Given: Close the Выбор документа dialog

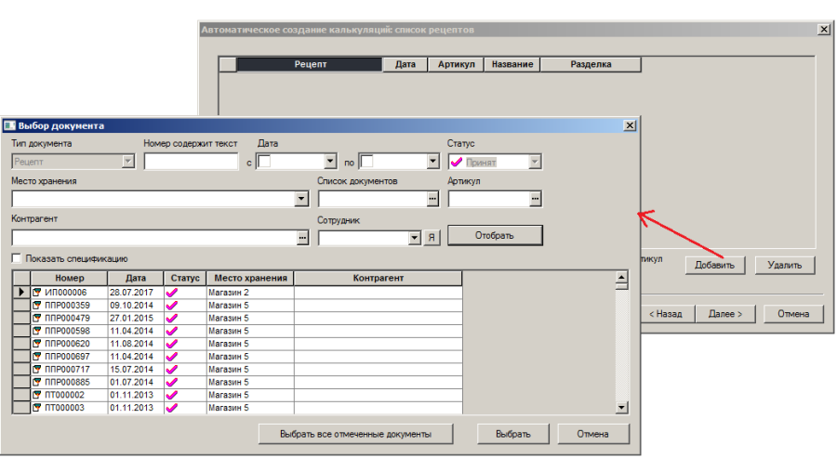Looking at the screenshot, I should click(x=630, y=125).
